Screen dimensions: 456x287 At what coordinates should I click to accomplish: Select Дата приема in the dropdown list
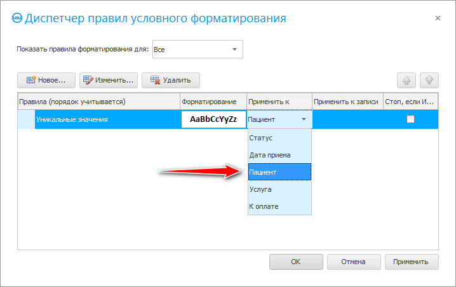coord(279,155)
